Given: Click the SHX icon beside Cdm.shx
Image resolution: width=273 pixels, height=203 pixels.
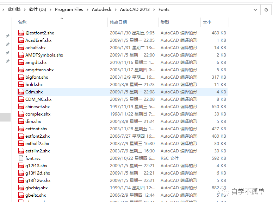Looking at the screenshot, I should [x=21, y=92].
